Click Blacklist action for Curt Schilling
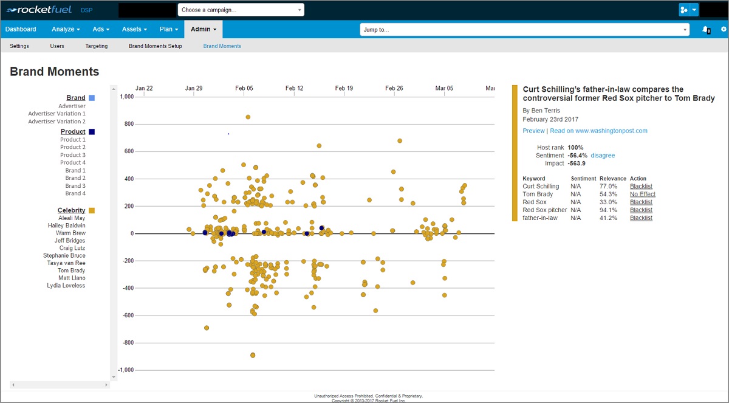The height and width of the screenshot is (403, 729). tap(641, 187)
